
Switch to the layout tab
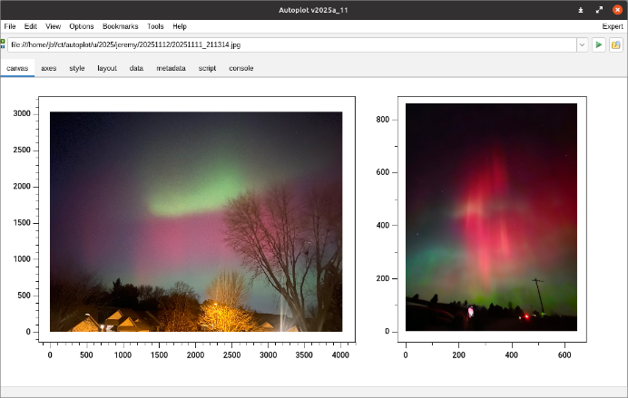tap(107, 68)
